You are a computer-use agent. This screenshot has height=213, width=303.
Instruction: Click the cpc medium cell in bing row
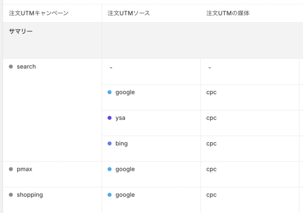click(x=211, y=143)
